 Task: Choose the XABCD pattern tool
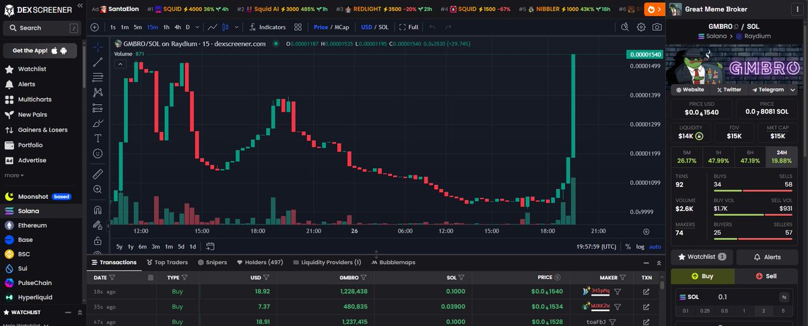tap(98, 92)
